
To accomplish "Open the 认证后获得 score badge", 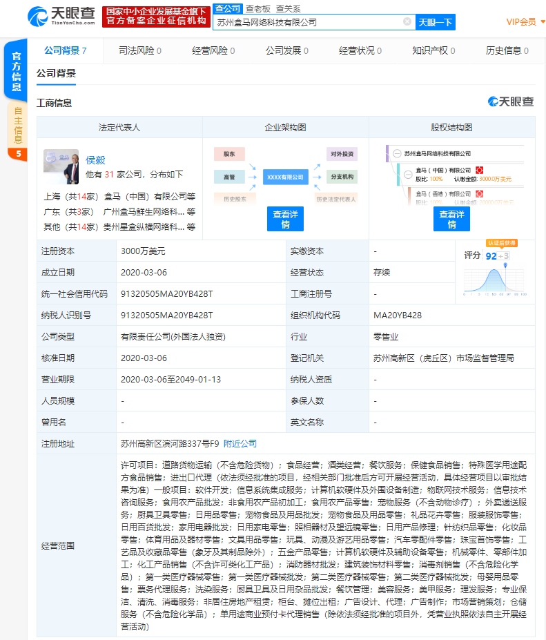I will [501, 243].
